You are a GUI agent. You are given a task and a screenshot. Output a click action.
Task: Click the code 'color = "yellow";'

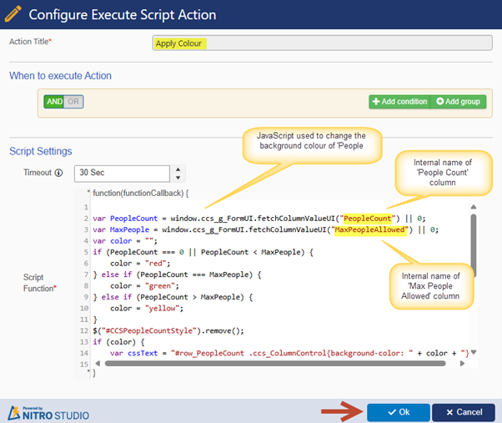coord(147,308)
